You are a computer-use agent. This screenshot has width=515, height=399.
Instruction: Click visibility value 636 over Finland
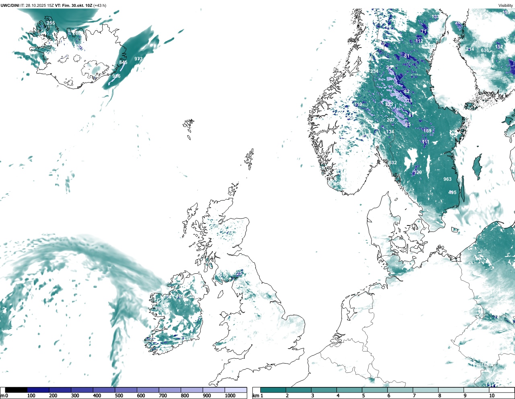pyautogui.click(x=485, y=50)
